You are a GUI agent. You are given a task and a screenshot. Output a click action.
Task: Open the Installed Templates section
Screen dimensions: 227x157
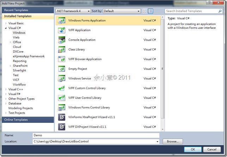(x=28, y=16)
